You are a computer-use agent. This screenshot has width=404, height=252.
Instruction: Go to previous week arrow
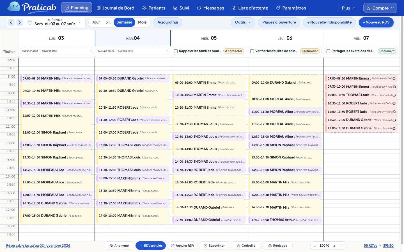tap(11, 22)
